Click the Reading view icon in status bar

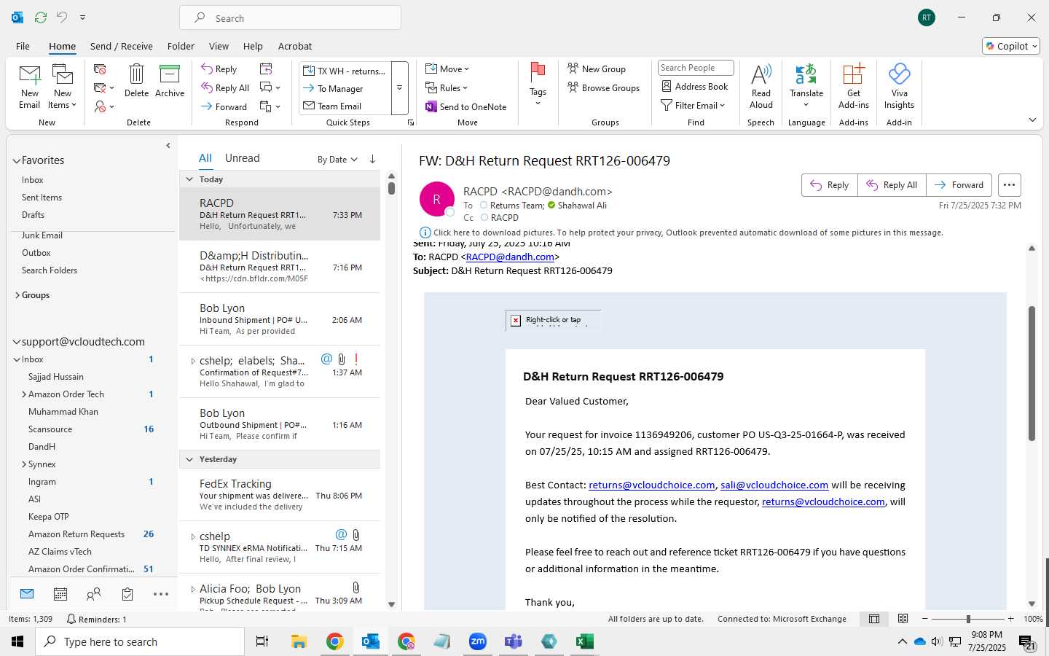[903, 619]
